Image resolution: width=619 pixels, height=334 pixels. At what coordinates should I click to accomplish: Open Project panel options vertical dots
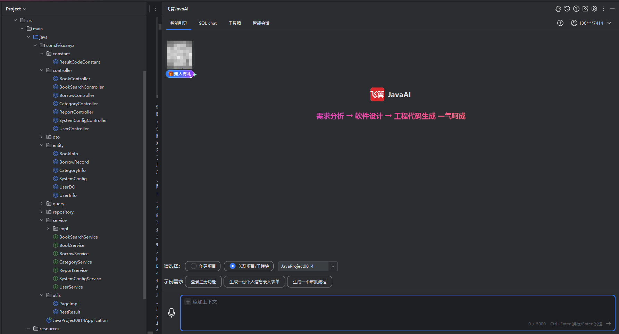click(155, 9)
